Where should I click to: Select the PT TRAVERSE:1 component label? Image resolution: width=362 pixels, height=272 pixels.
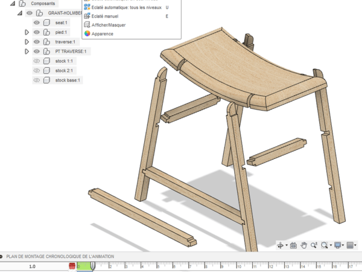click(71, 51)
